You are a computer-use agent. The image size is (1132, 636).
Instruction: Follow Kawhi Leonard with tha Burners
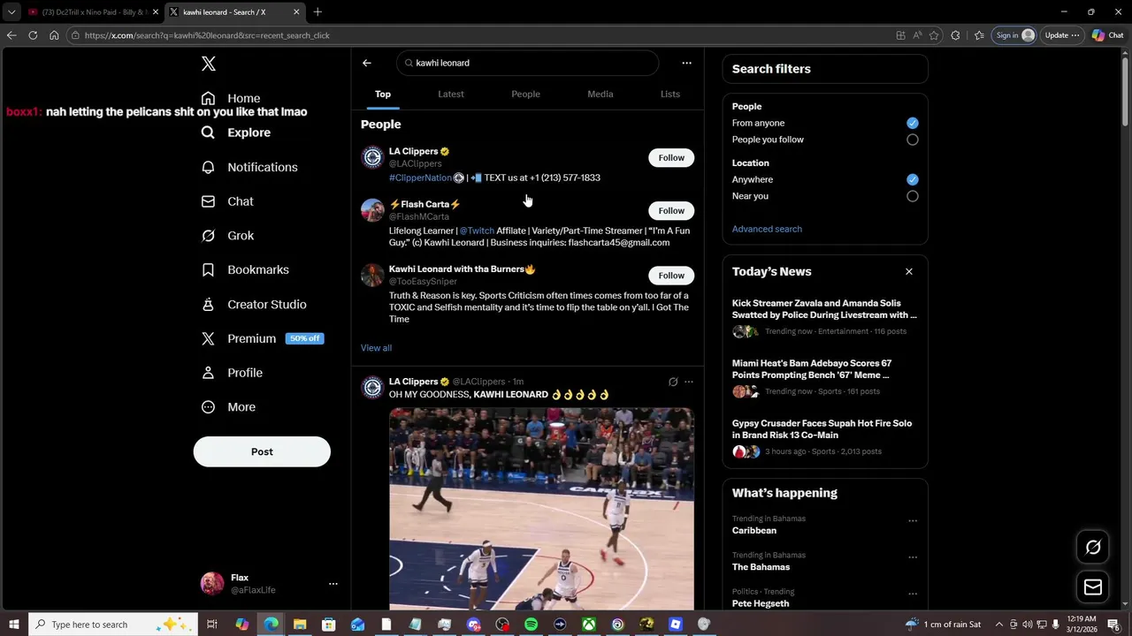coord(671,275)
